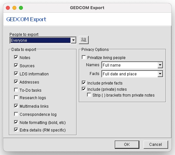The height and width of the screenshot is (155, 175).
Task: Enable To-Do tasks export
Action: pyautogui.click(x=16, y=90)
